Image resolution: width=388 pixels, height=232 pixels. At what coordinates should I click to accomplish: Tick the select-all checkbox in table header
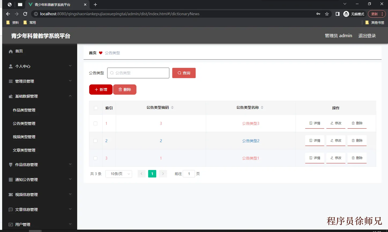96,108
